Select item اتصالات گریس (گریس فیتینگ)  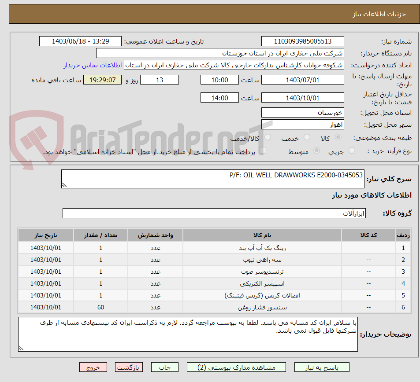(262, 295)
